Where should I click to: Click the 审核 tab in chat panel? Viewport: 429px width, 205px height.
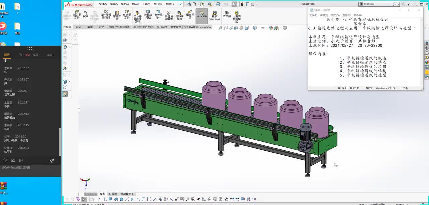pyautogui.click(x=50, y=55)
